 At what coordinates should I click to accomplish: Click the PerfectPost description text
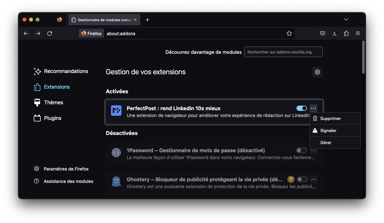(218, 115)
